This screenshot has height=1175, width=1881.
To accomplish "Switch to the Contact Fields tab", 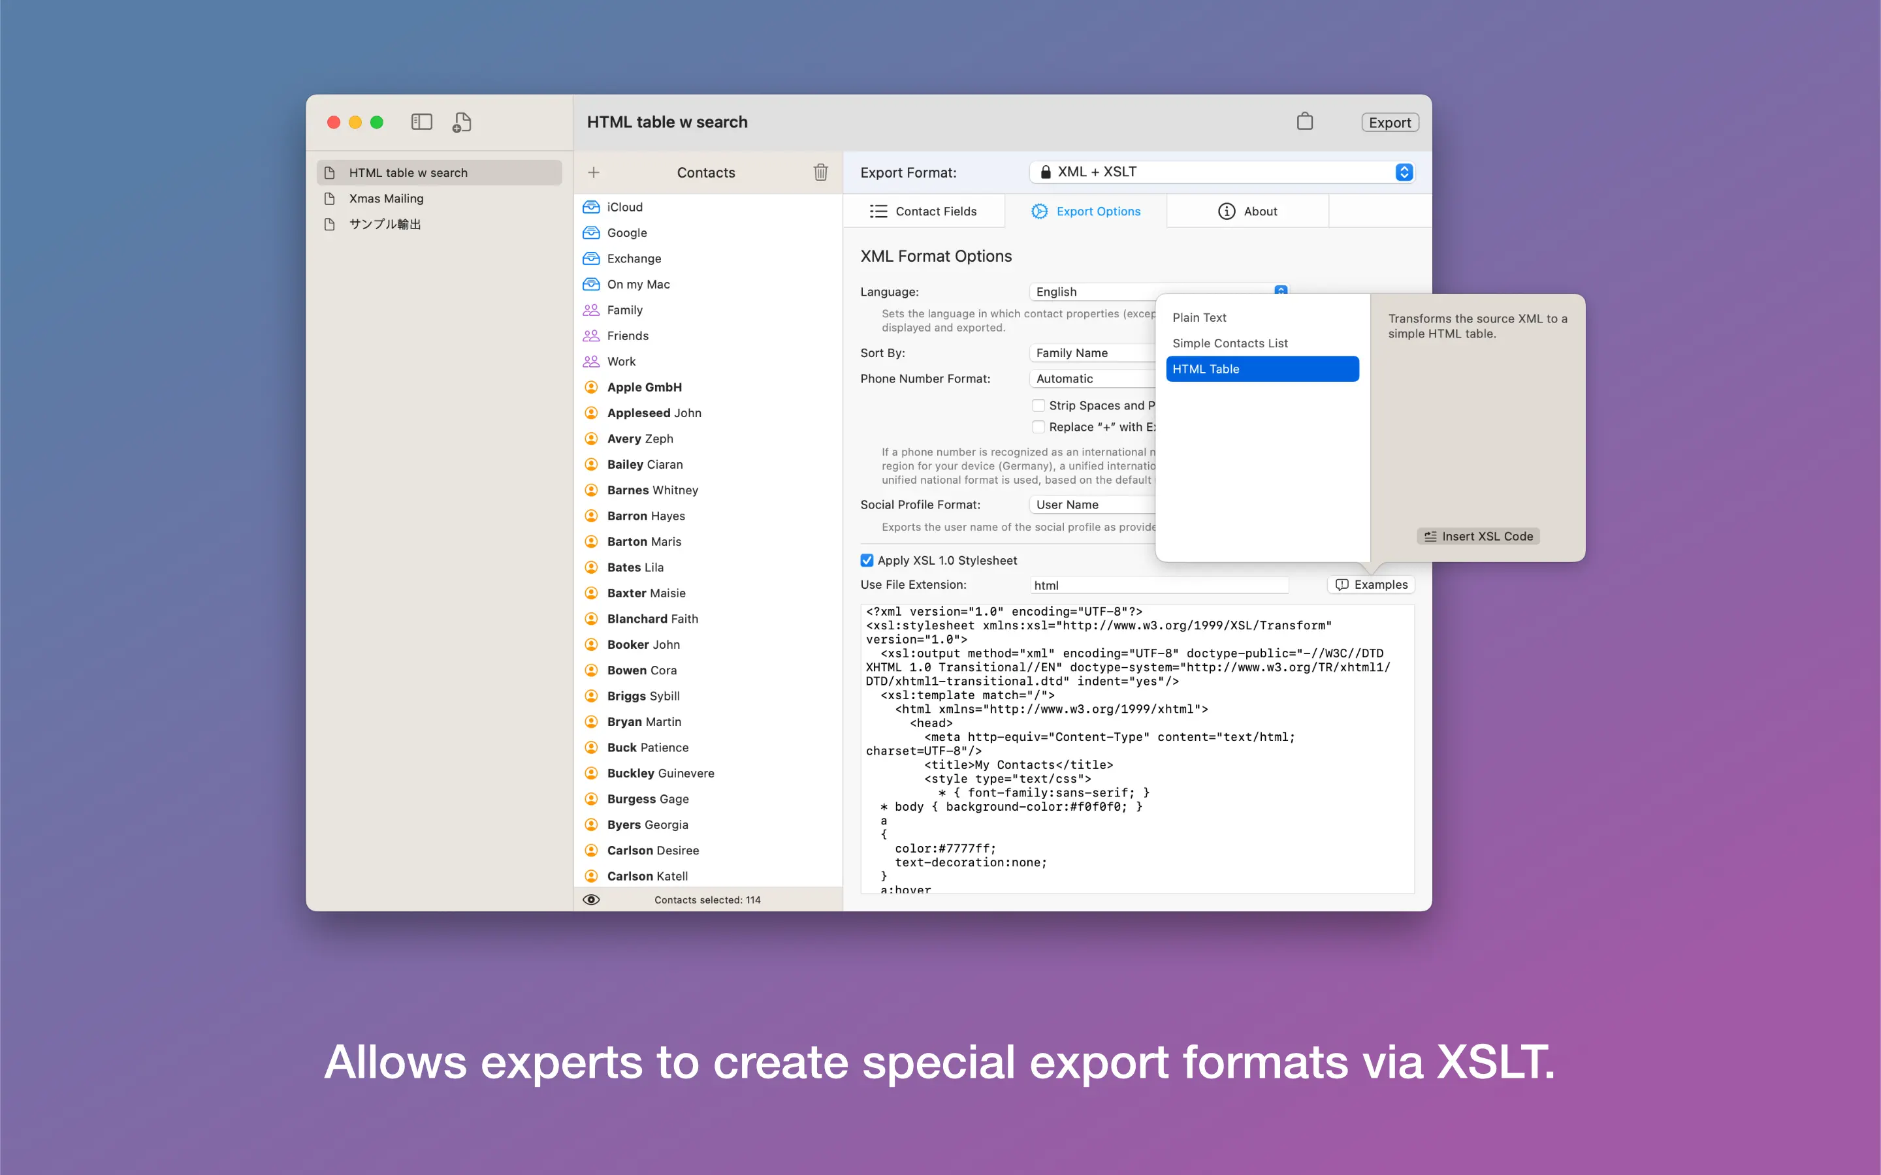I will click(x=924, y=211).
